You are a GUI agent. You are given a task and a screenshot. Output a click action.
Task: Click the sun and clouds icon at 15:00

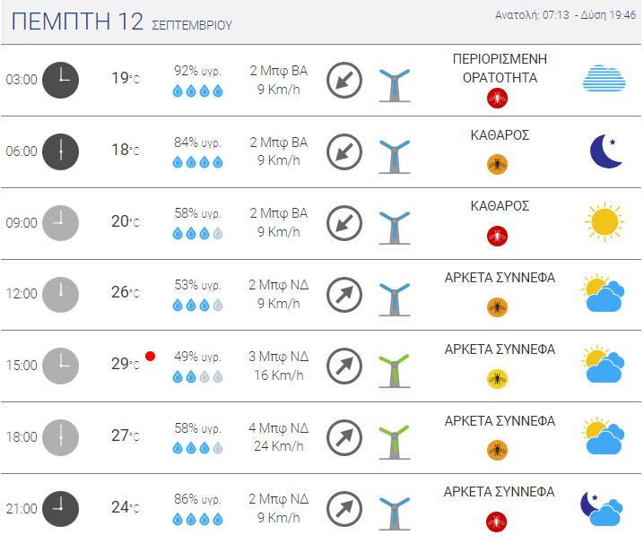click(603, 365)
